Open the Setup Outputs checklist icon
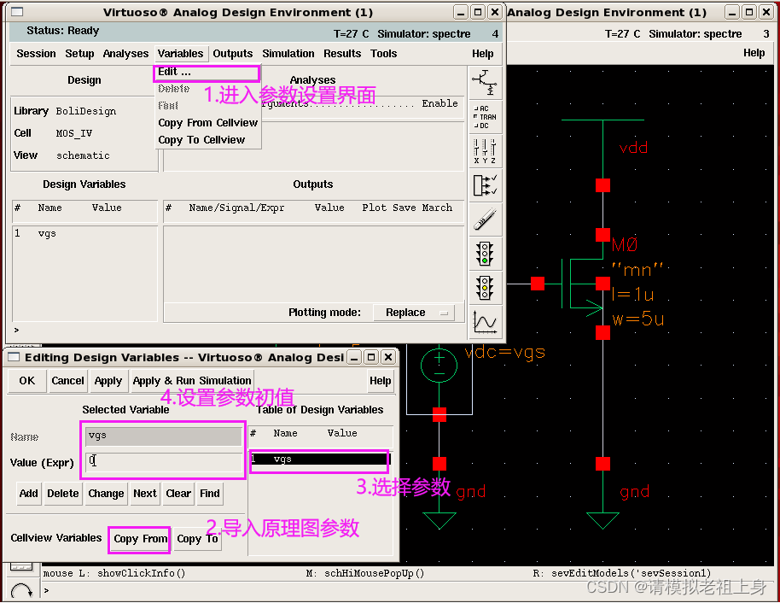This screenshot has width=780, height=603. pos(485,184)
